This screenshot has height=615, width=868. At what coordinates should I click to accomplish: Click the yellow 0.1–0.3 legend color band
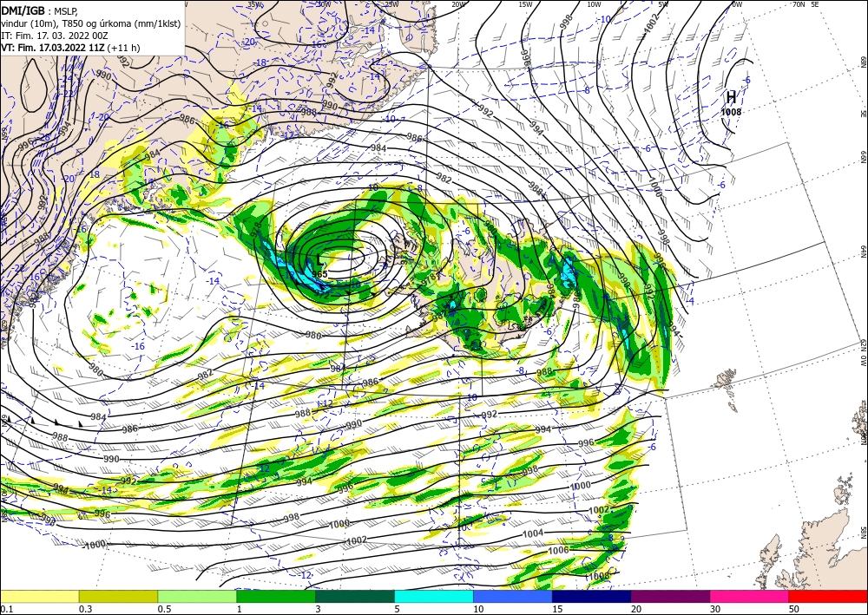39,596
